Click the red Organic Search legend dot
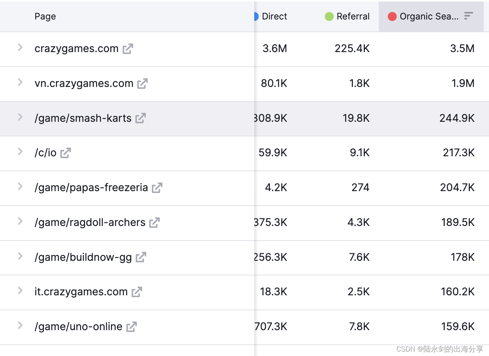This screenshot has width=489, height=356. [392, 16]
